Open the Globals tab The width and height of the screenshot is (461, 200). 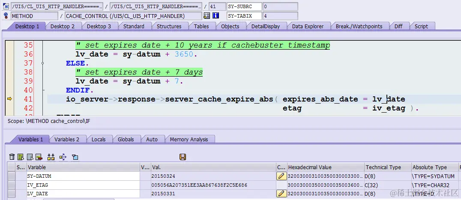click(126, 139)
